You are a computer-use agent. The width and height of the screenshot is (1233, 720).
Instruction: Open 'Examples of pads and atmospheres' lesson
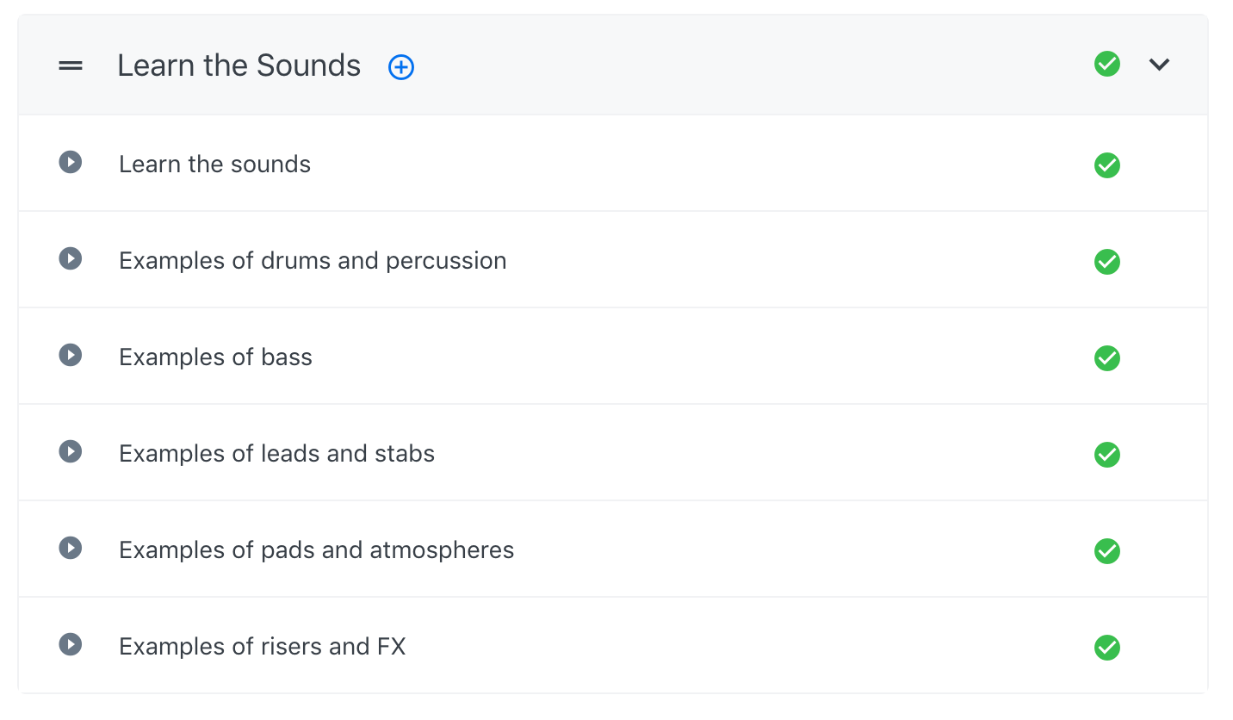(x=316, y=550)
